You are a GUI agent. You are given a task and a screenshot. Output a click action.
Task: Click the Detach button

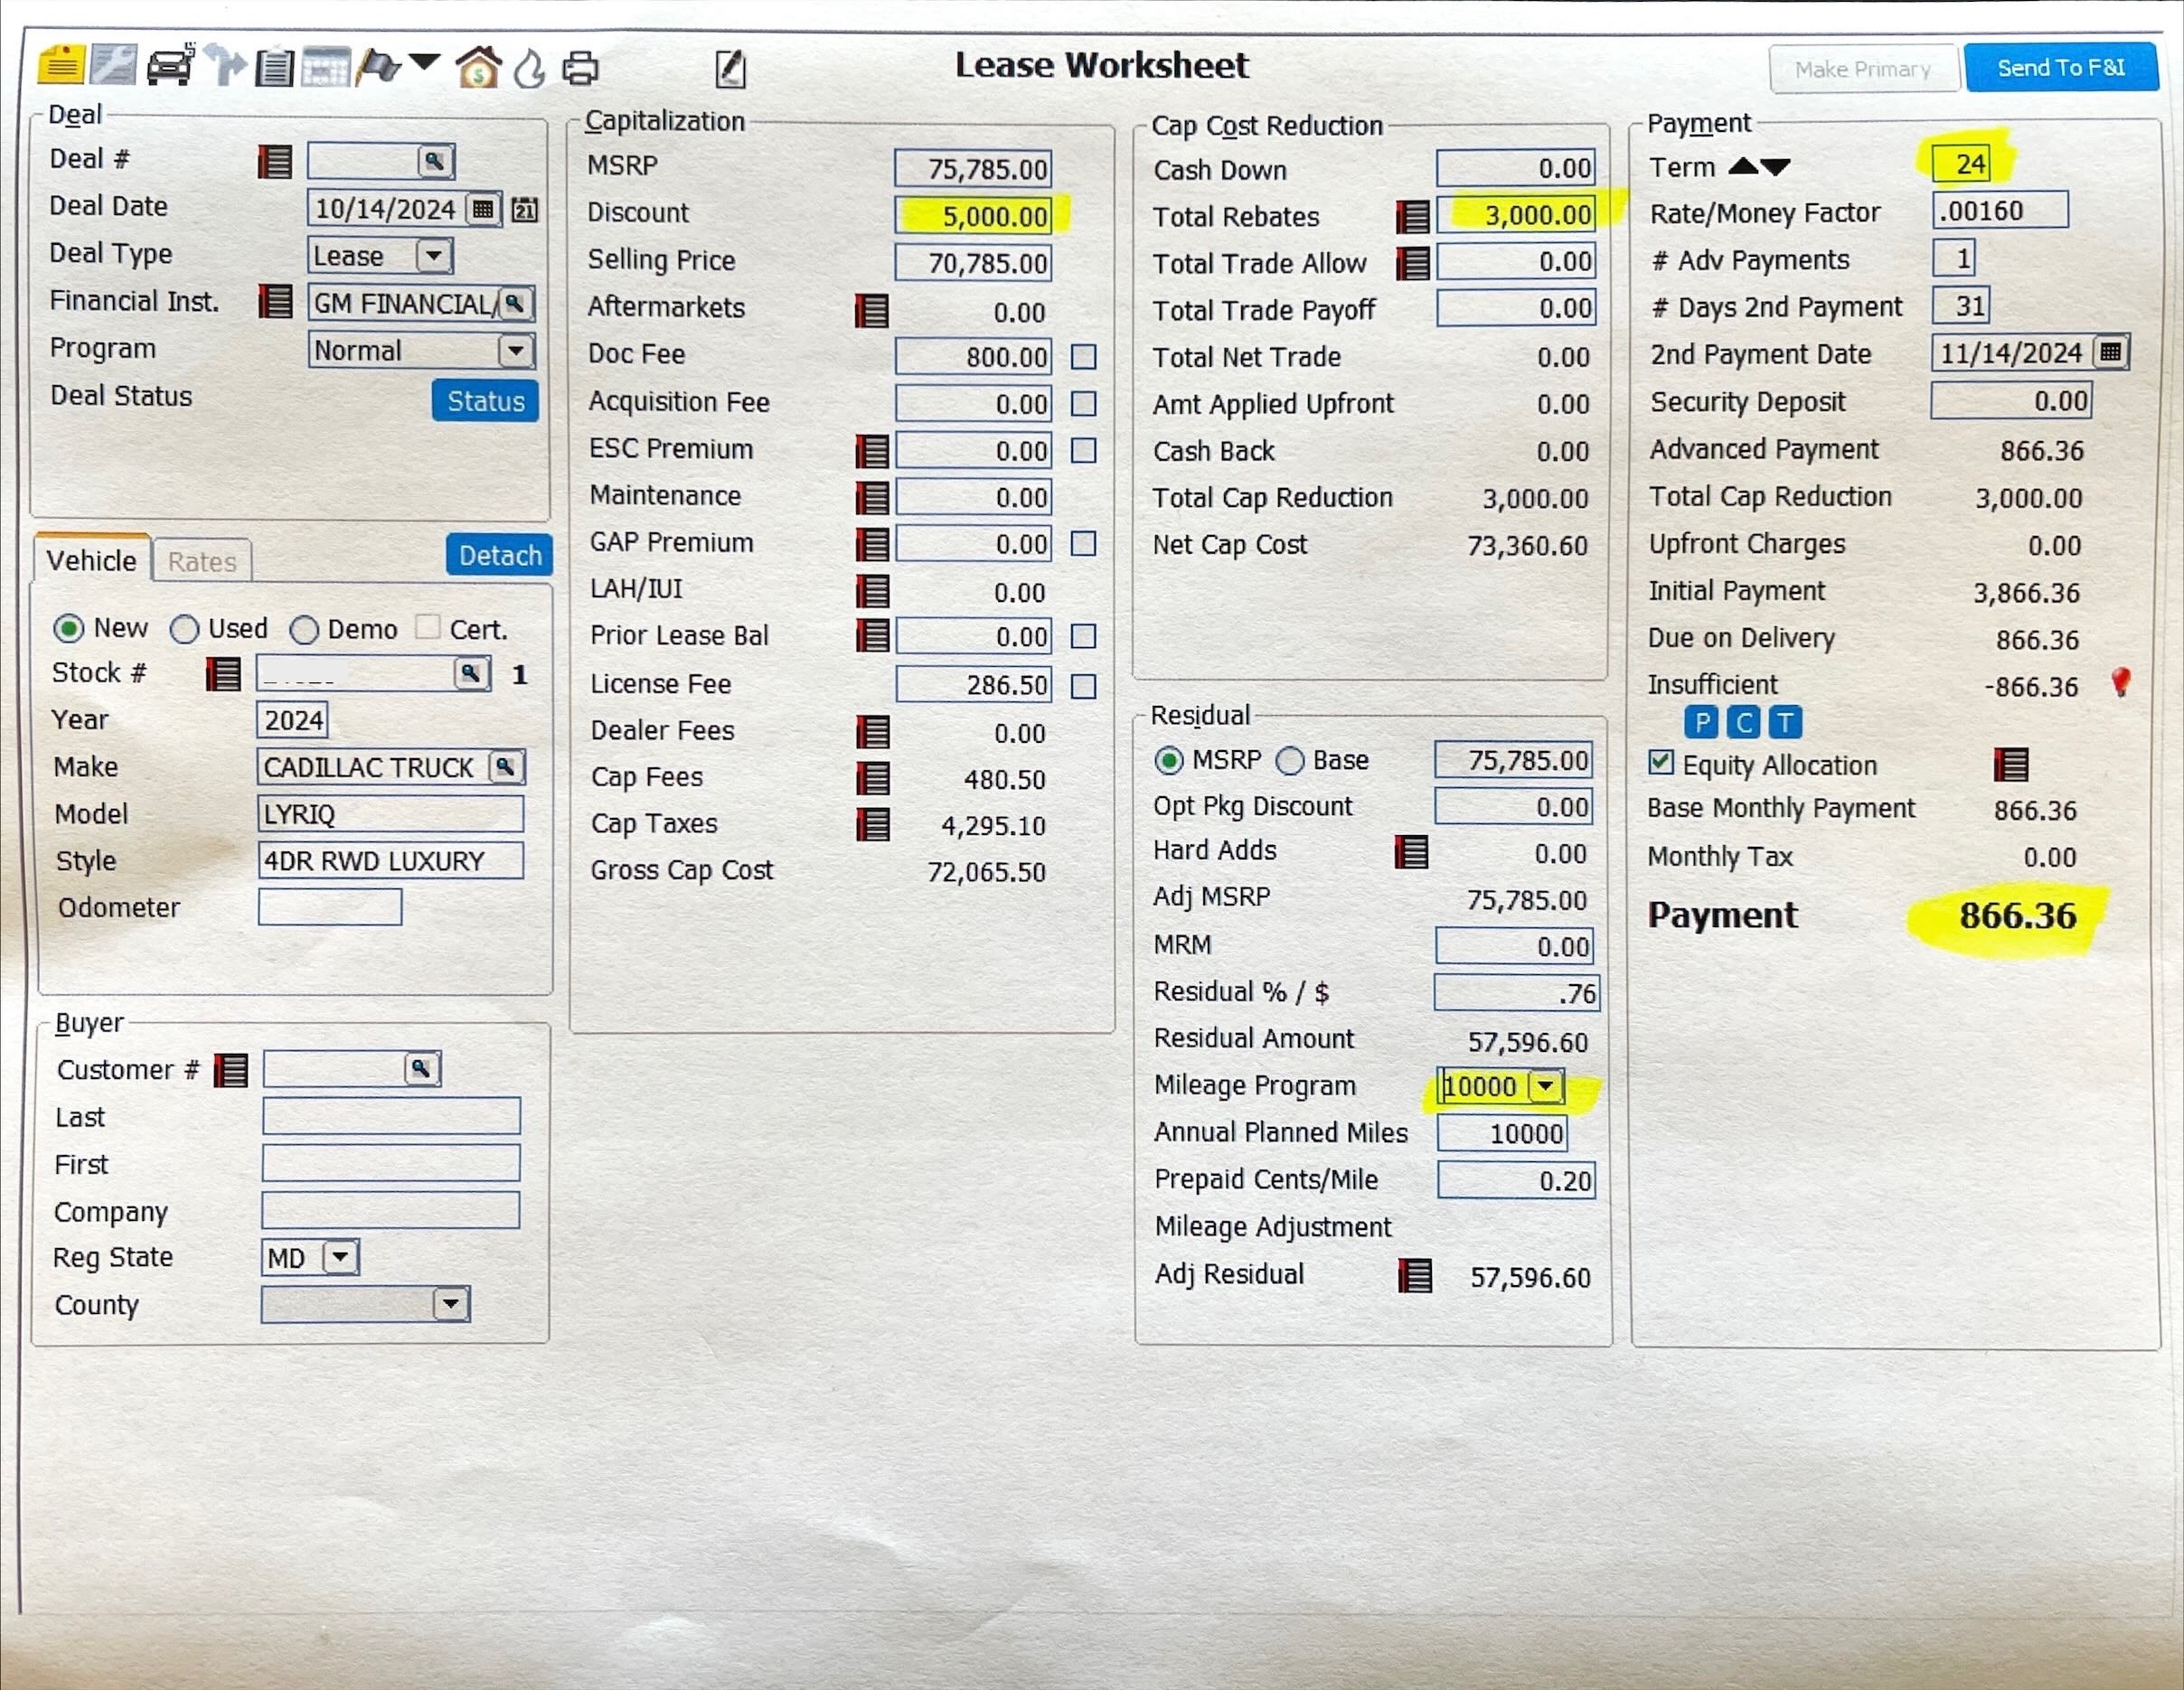pyautogui.click(x=499, y=555)
